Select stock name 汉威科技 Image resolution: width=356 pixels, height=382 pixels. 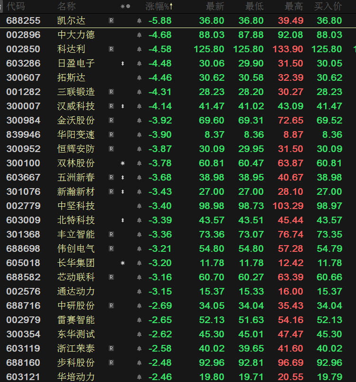(76, 106)
